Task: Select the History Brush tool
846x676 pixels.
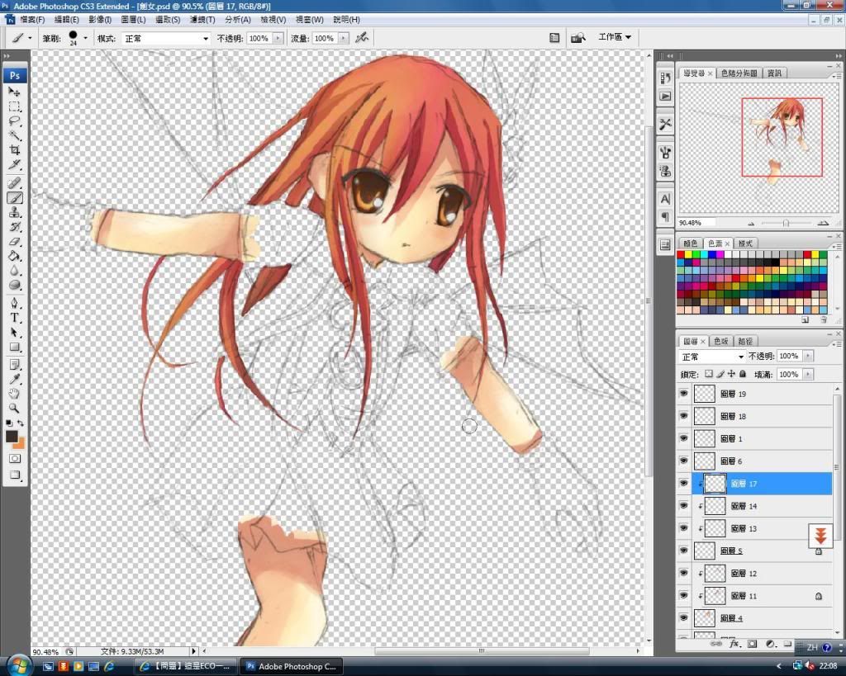Action: tap(15, 227)
